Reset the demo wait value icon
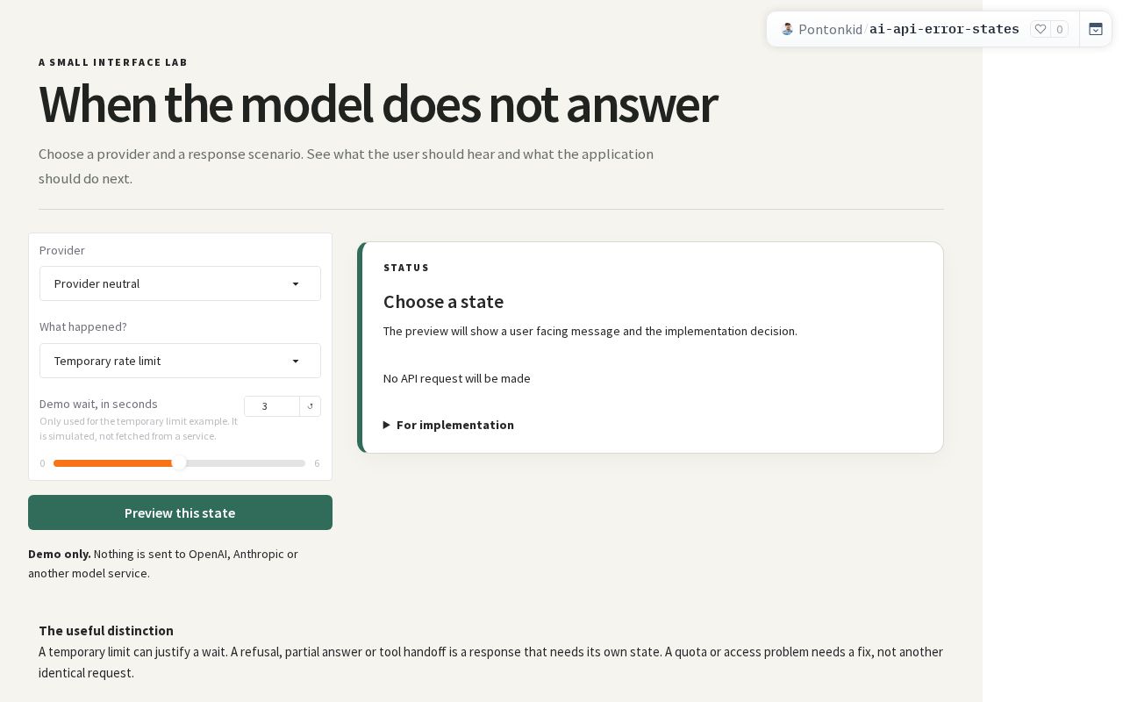This screenshot has height=702, width=1123. coord(311,406)
